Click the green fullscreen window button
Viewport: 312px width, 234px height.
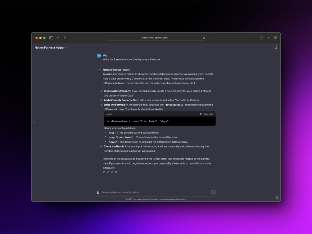(44, 38)
